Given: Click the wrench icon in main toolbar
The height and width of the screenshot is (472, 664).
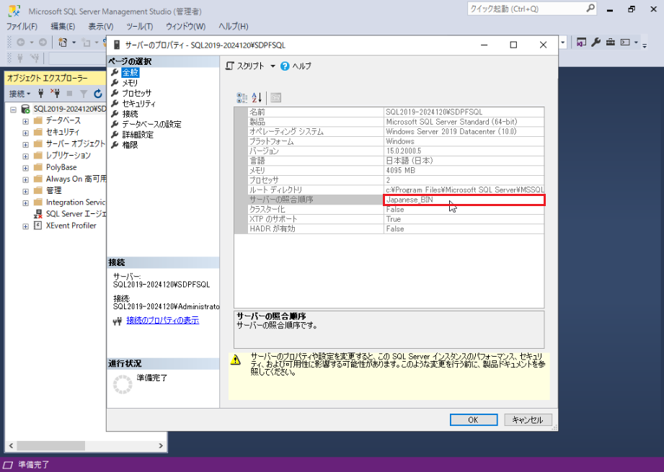Looking at the screenshot, I should pyautogui.click(x=596, y=43).
